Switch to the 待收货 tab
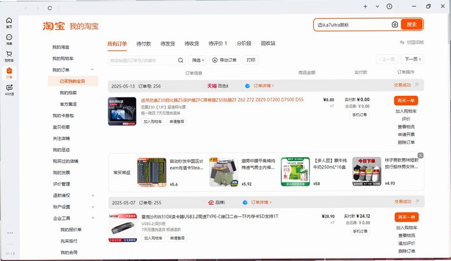Image resolution: width=451 pixels, height=261 pixels. tap(192, 43)
